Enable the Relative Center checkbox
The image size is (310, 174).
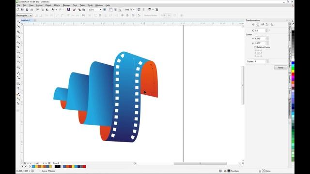coord(255,47)
